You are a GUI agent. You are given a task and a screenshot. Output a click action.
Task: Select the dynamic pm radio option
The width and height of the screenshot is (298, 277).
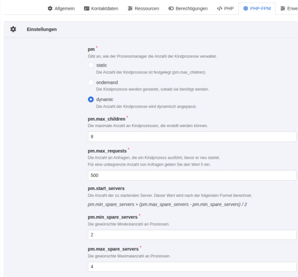pos(91,99)
